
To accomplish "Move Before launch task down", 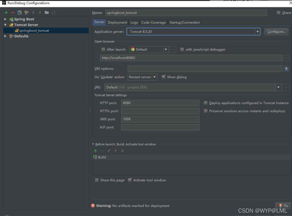I will (122, 151).
